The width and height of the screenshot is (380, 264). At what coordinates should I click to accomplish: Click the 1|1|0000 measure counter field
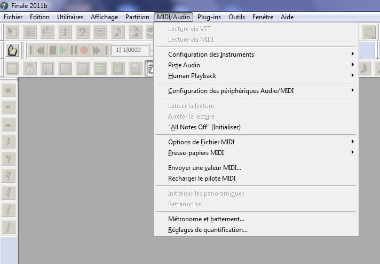click(x=130, y=50)
